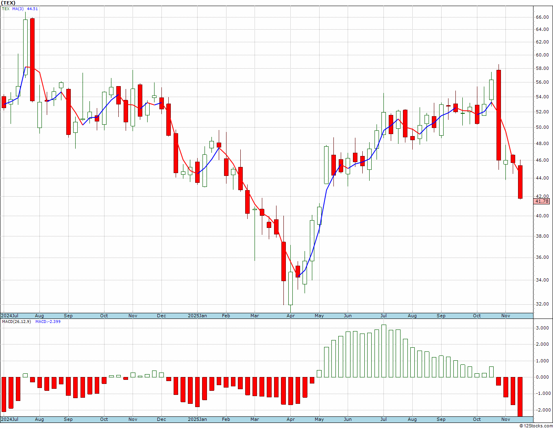Click the 56.00 price axis label
Screen dimensions: 553x429
[x=542, y=82]
